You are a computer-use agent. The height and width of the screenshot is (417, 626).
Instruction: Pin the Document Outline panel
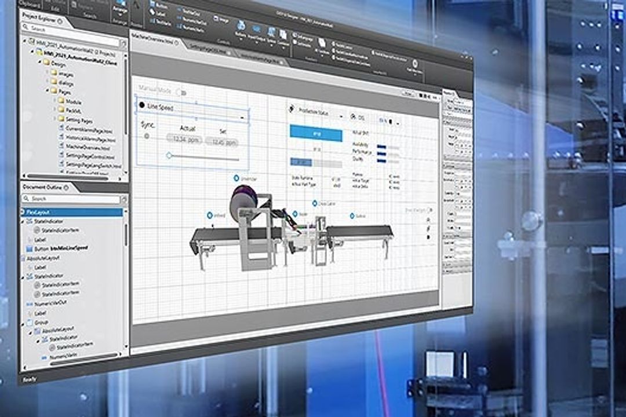pyautogui.click(x=66, y=187)
